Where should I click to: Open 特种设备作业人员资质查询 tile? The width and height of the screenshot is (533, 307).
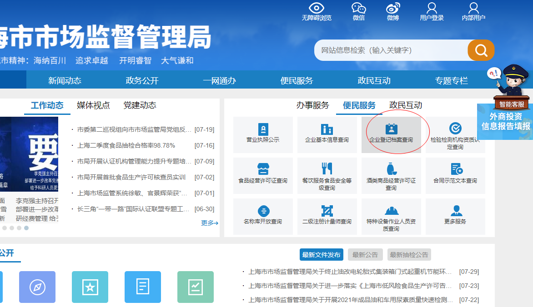[x=391, y=216]
